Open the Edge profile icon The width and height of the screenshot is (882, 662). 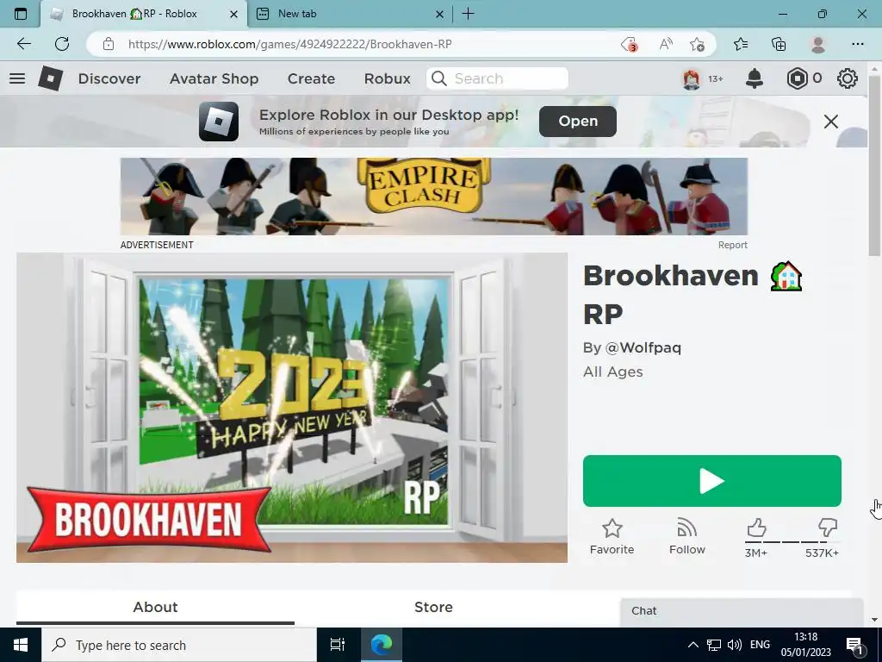[818, 44]
